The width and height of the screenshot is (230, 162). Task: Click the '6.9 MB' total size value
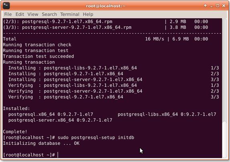tap(181, 39)
